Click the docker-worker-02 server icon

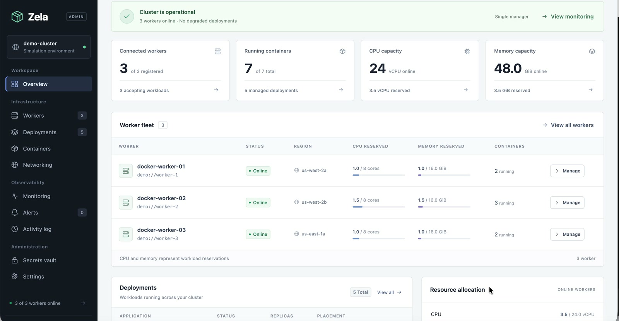click(x=126, y=203)
